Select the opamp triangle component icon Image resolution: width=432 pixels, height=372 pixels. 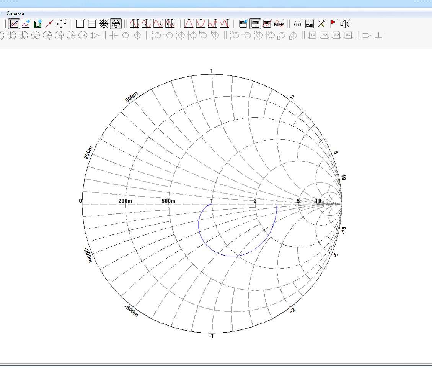[x=95, y=35]
